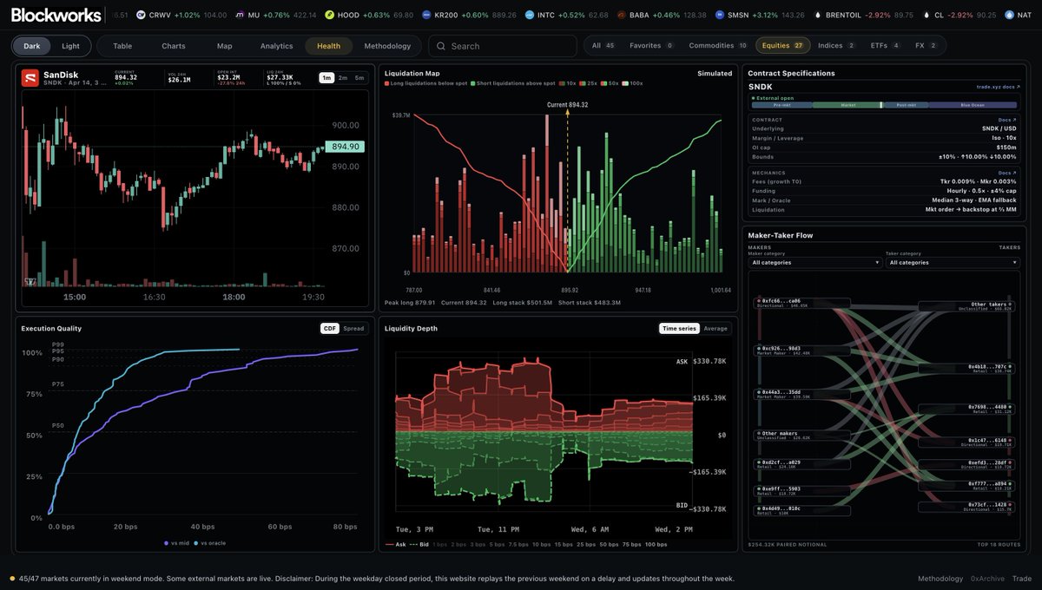The width and height of the screenshot is (1042, 590).
Task: Click the Search input field
Action: tap(503, 46)
